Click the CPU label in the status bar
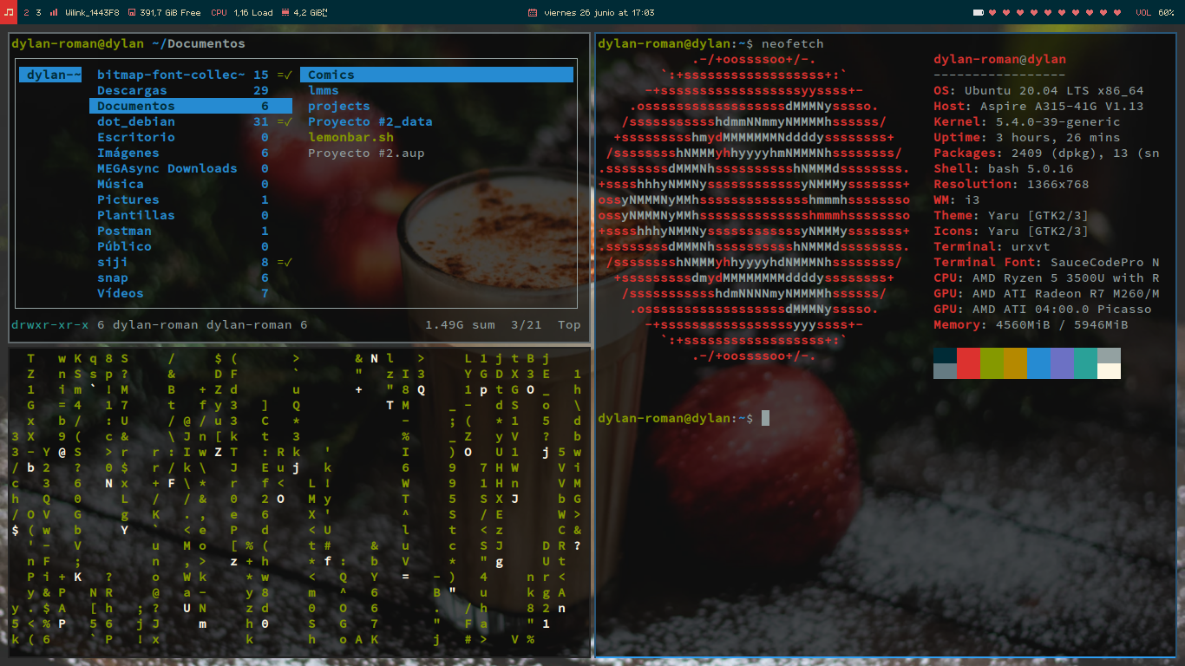The height and width of the screenshot is (666, 1185). (x=219, y=13)
